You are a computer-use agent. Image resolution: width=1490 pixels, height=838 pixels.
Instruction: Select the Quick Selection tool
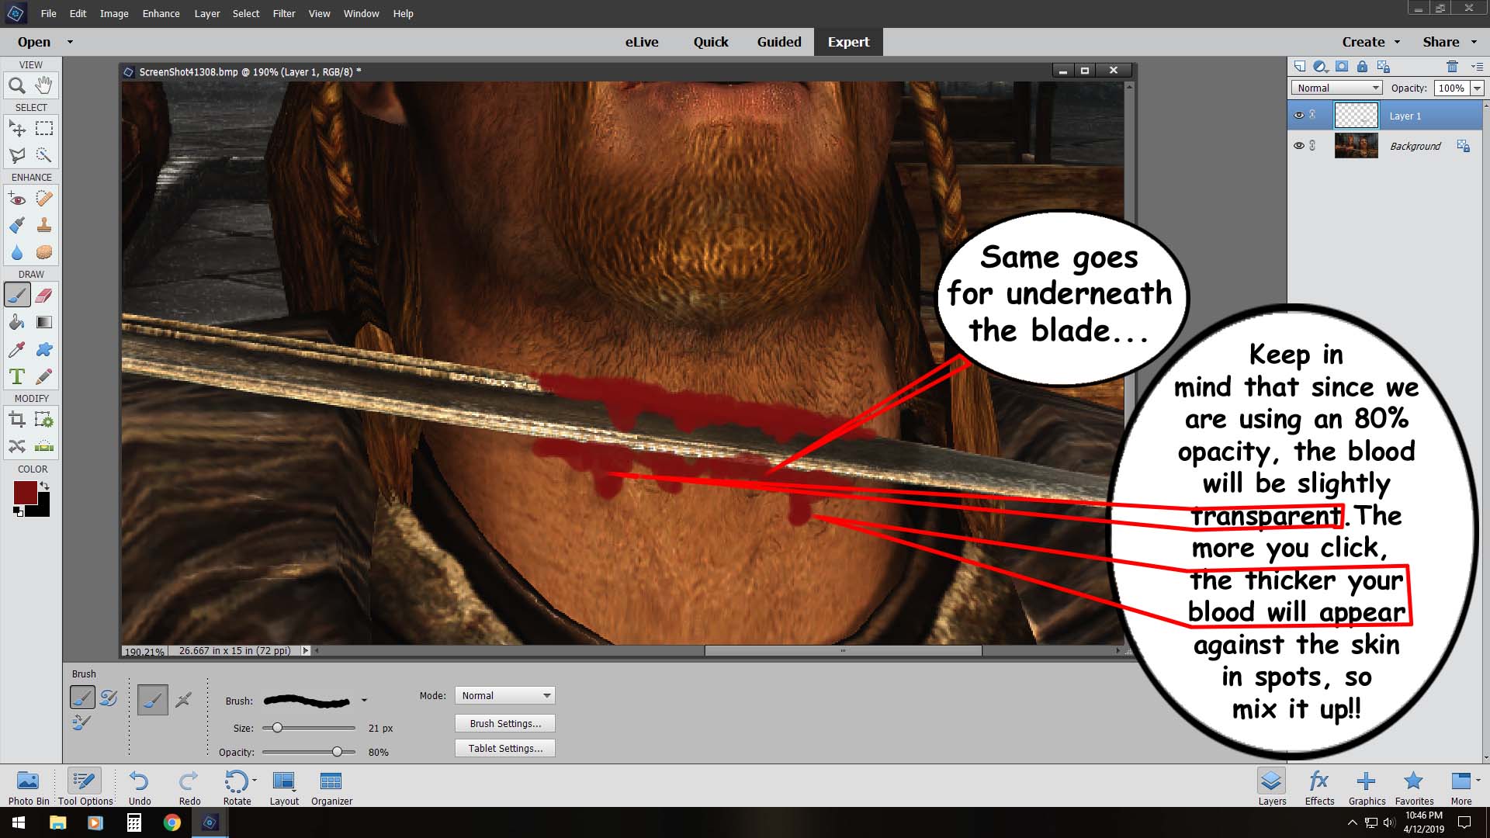click(44, 155)
